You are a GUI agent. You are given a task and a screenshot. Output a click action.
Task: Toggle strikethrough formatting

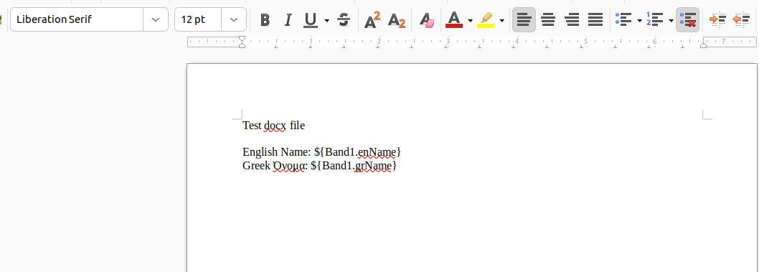point(344,20)
